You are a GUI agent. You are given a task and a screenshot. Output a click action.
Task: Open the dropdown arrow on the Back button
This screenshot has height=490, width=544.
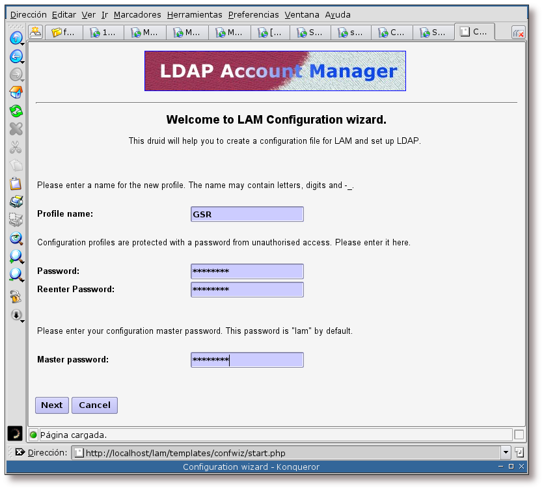coord(23,62)
